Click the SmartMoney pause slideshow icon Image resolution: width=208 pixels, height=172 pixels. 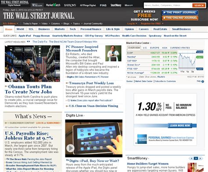pos(196,158)
